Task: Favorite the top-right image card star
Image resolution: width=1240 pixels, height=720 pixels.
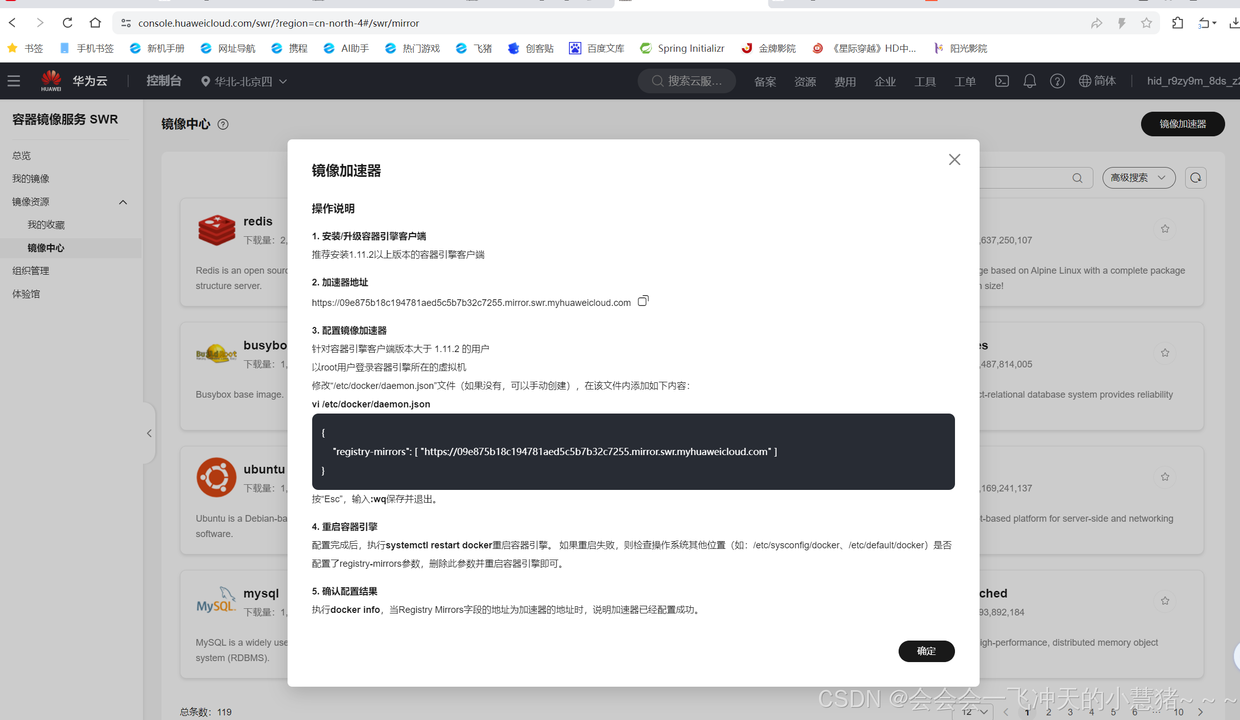Action: 1165,229
